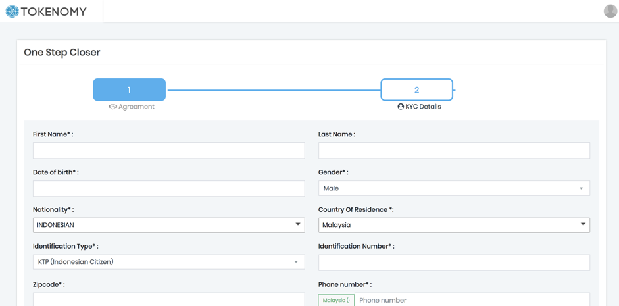Click the person icon beside KYC Details
Image resolution: width=619 pixels, height=306 pixels.
coord(401,107)
